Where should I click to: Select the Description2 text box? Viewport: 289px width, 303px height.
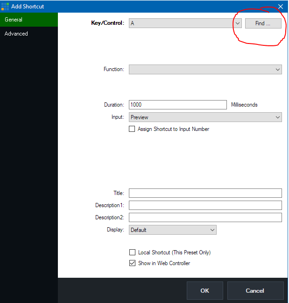coord(205,217)
